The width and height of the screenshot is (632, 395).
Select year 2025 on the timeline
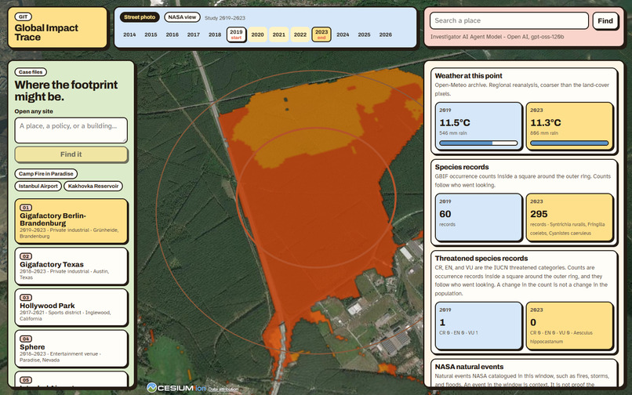365,34
